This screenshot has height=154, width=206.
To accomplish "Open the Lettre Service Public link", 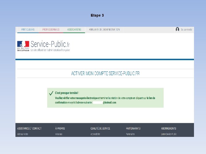I will click(x=169, y=134).
